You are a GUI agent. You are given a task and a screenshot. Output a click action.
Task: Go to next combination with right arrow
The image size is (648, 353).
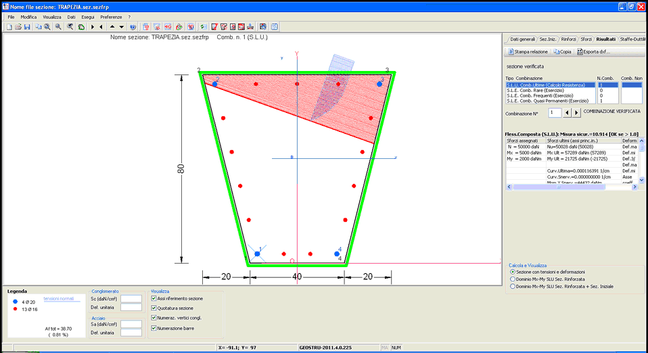(x=576, y=112)
